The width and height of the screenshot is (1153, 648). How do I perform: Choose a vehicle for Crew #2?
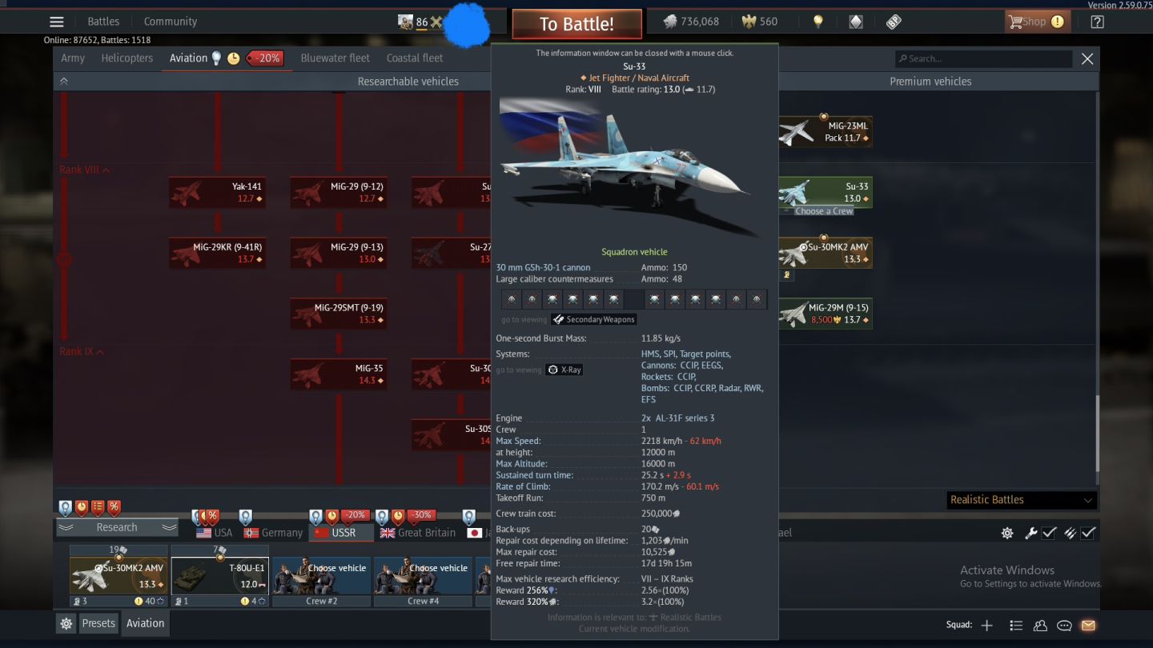coord(321,576)
